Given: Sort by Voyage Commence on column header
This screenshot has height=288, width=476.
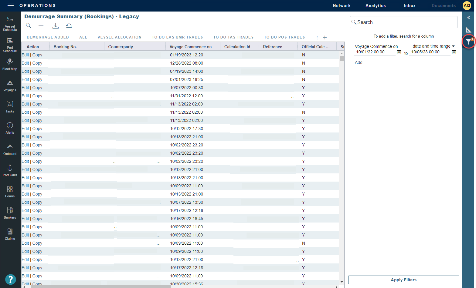Looking at the screenshot, I should tap(190, 47).
